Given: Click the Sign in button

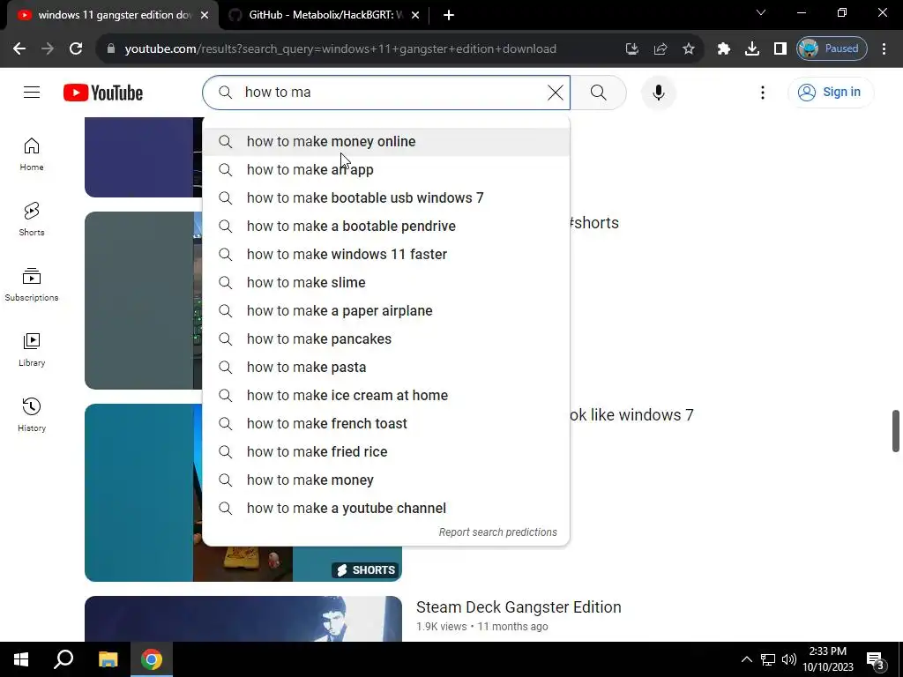Looking at the screenshot, I should tap(831, 92).
